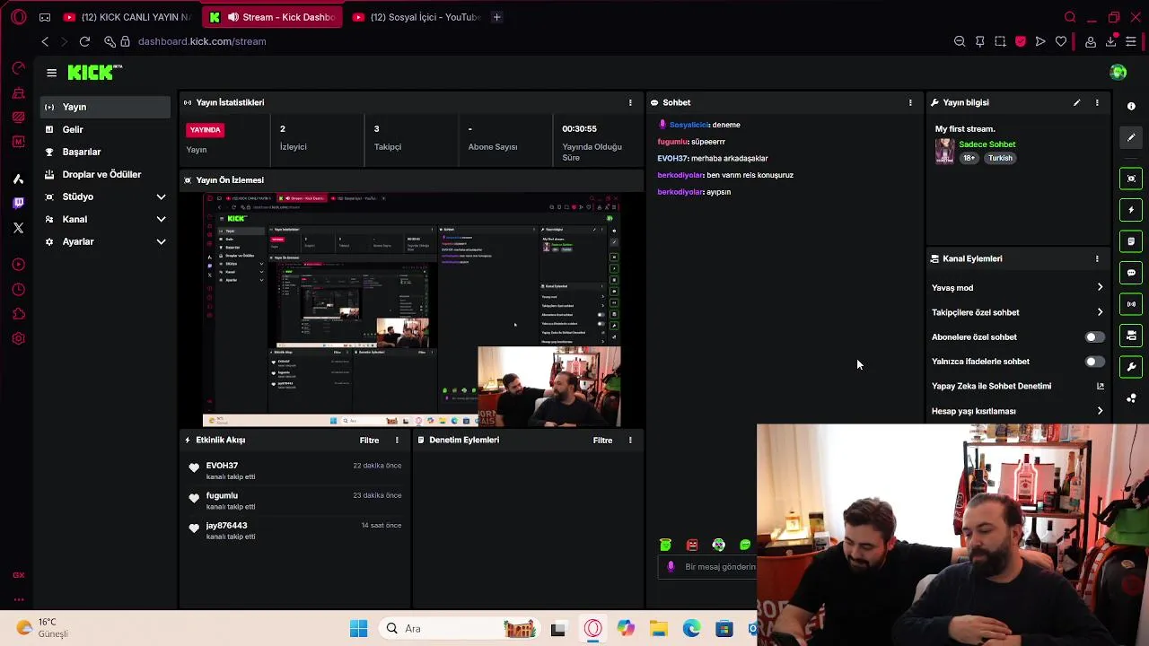Click the stream preview video

(412, 310)
